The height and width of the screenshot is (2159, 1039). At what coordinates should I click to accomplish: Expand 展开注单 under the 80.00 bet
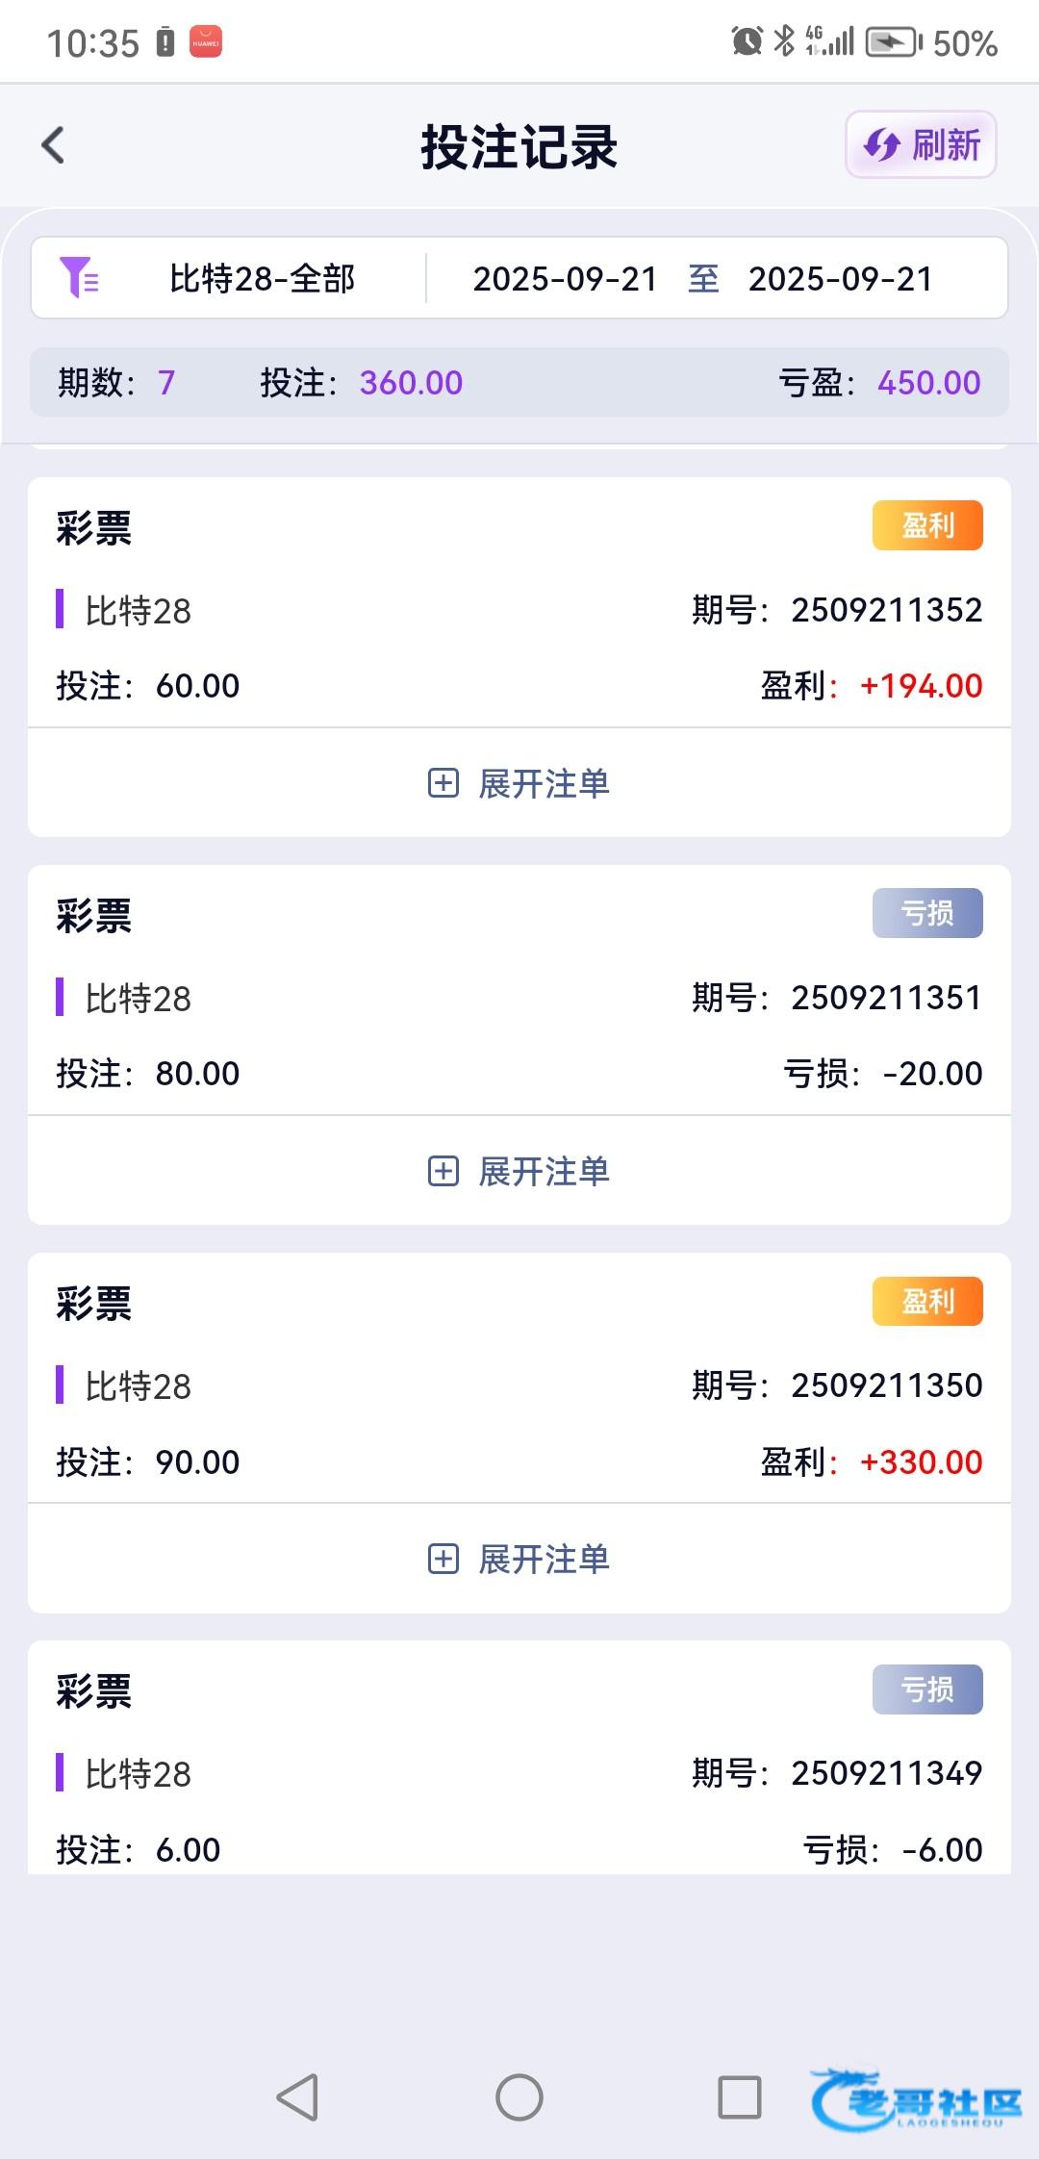544,1171
